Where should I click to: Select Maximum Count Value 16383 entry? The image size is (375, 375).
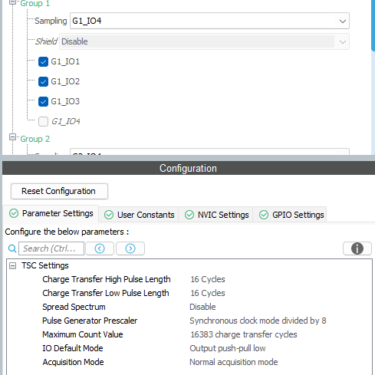pyautogui.click(x=244, y=334)
